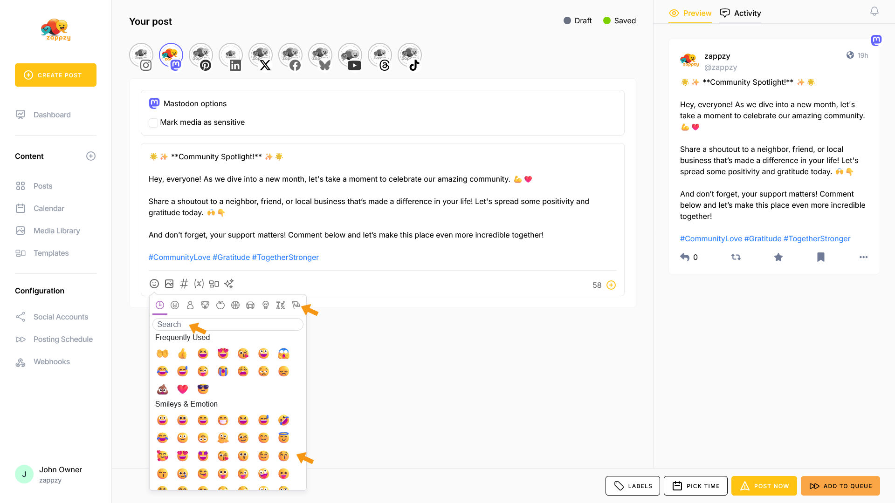Click the notification bell icon
The image size is (895, 503).
click(x=874, y=11)
